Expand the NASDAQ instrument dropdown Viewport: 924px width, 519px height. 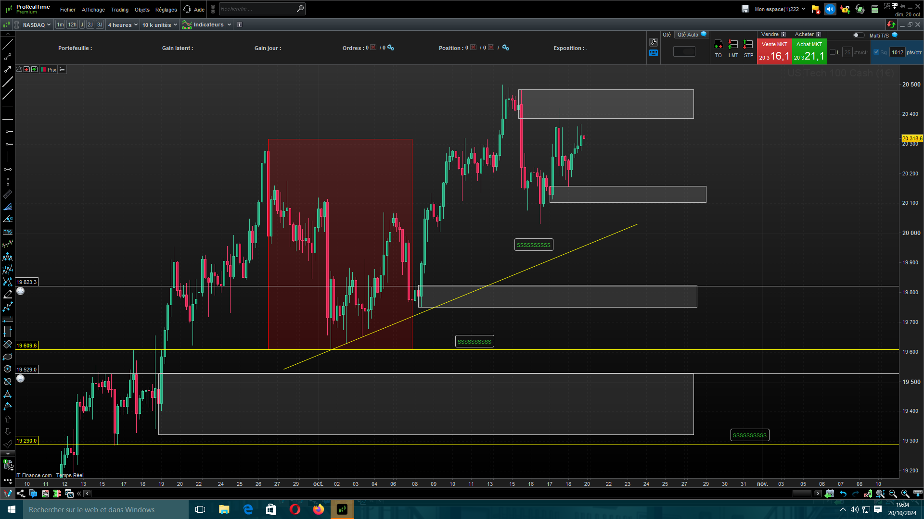(x=37, y=25)
